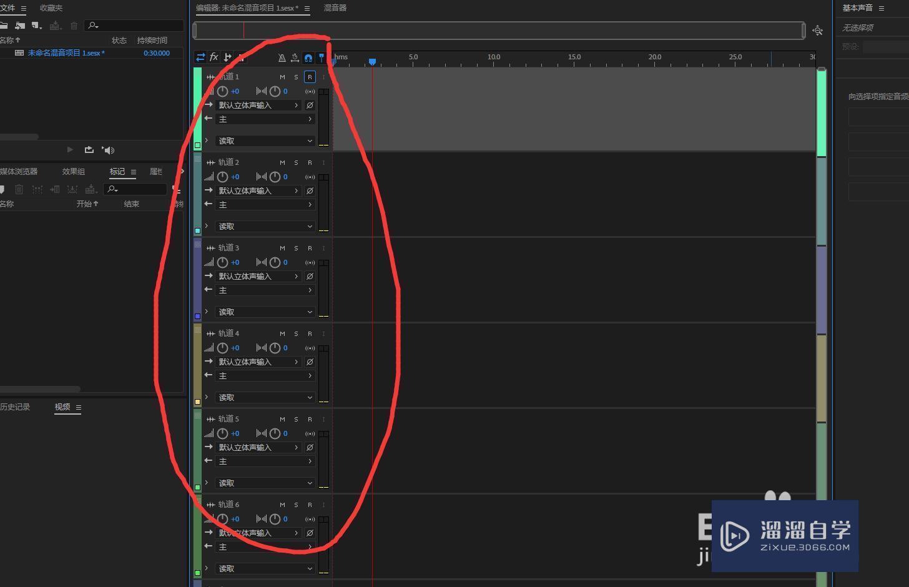Screen dimensions: 909x587
Task: Click the trash icon in Files panel
Action: coord(74,26)
